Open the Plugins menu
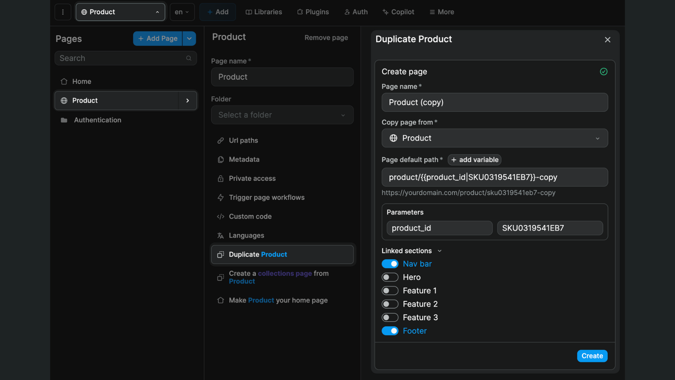This screenshot has height=380, width=675. (x=313, y=12)
